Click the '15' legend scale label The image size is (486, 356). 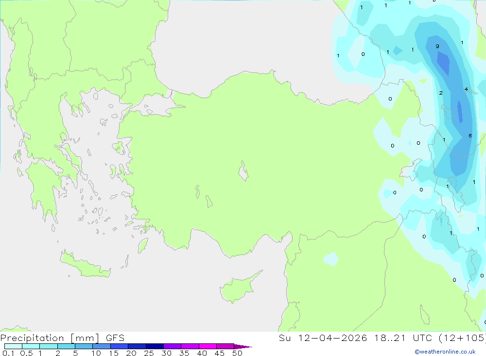pos(114,353)
